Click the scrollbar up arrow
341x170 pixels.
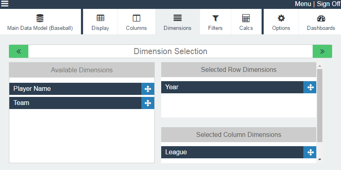coord(320,66)
